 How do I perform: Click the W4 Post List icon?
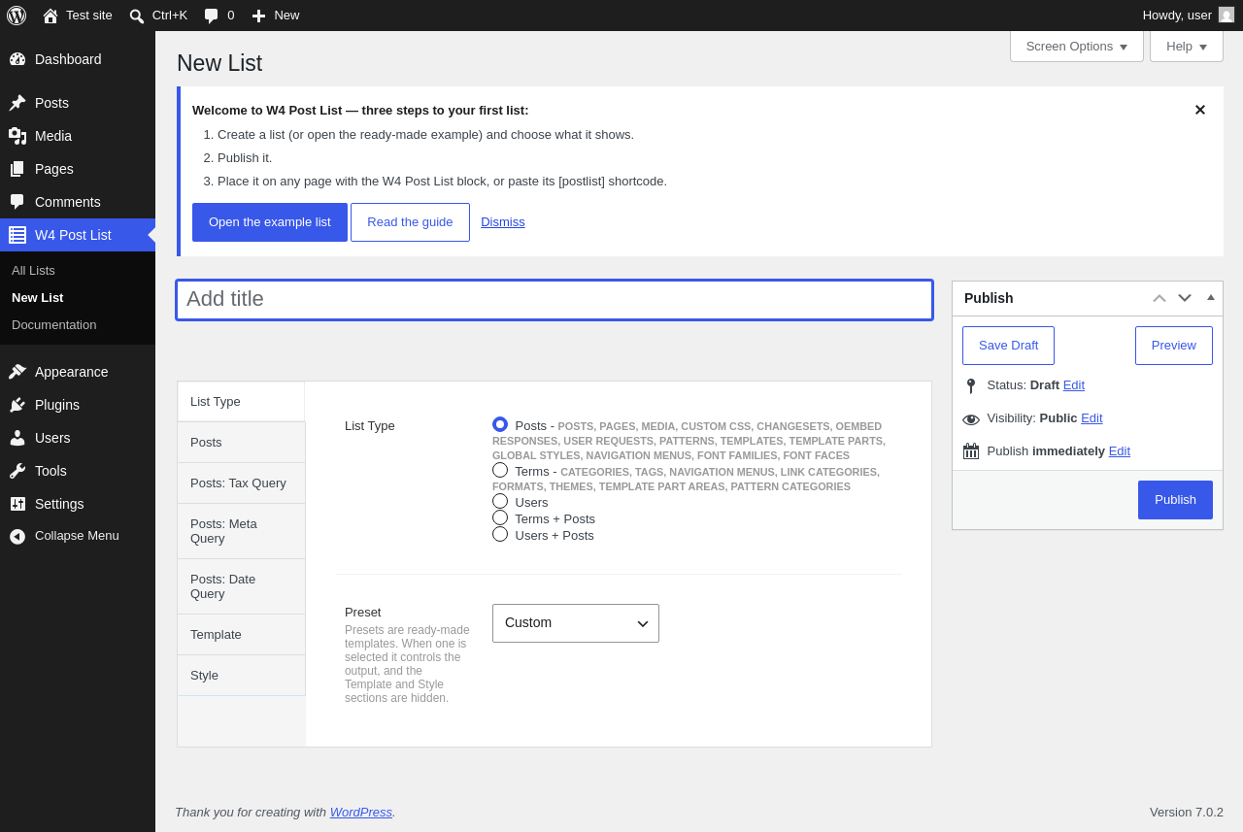(17, 235)
